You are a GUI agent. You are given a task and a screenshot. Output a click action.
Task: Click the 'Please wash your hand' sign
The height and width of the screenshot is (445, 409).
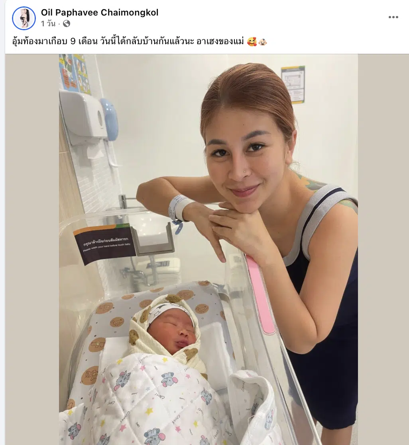click(104, 244)
